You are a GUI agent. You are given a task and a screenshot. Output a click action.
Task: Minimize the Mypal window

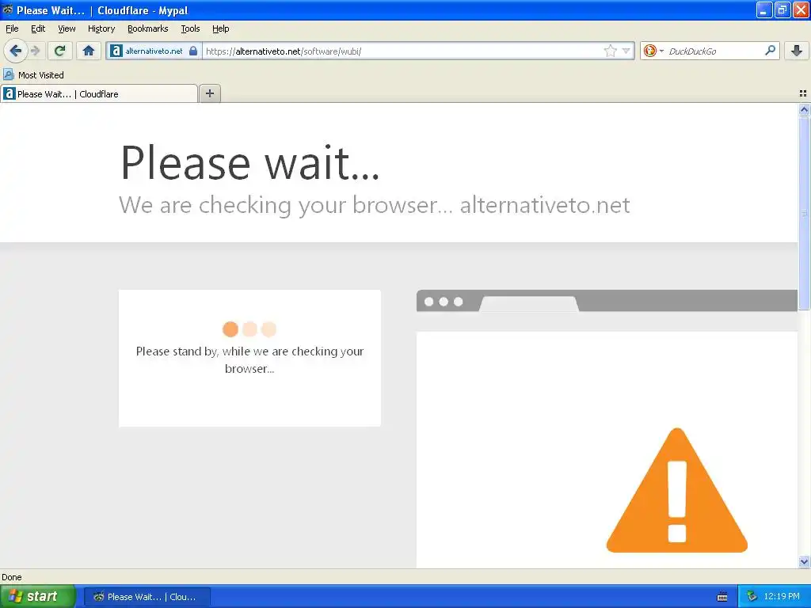(x=764, y=9)
